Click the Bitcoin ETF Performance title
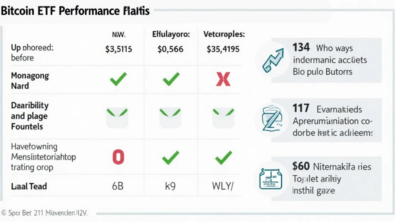Image resolution: width=395 pixels, height=222 pixels. 75,10
